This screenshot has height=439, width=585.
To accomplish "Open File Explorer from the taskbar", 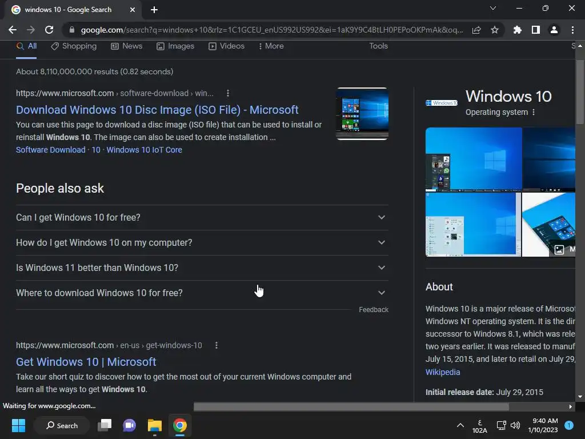I will coord(154,425).
